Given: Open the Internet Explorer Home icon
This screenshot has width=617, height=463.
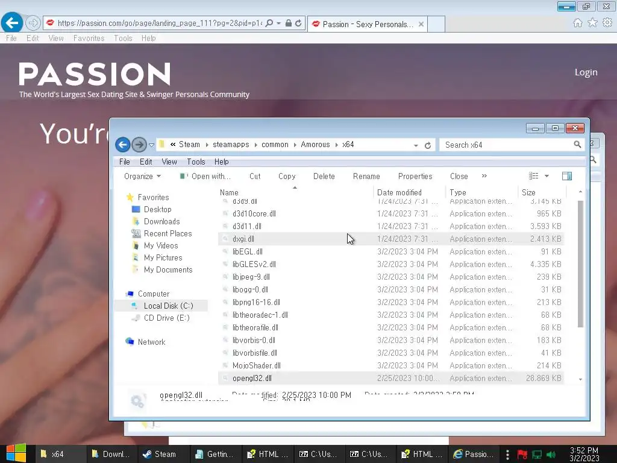Looking at the screenshot, I should point(577,23).
